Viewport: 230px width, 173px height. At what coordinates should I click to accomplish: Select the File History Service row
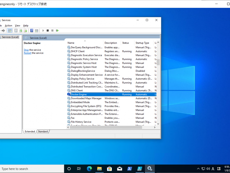coord(112,122)
